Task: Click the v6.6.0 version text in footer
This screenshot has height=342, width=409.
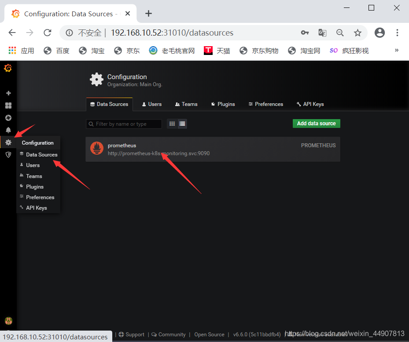Action: pos(257,335)
